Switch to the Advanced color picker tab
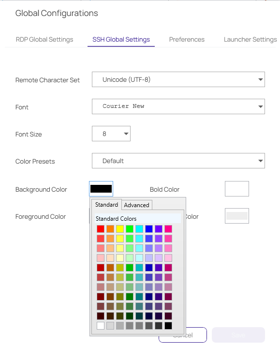Image resolution: width=280 pixels, height=347 pixels. coord(137,205)
